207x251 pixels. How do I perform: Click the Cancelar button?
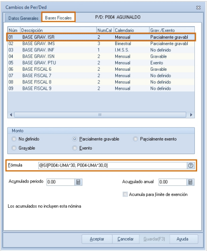click(126, 239)
